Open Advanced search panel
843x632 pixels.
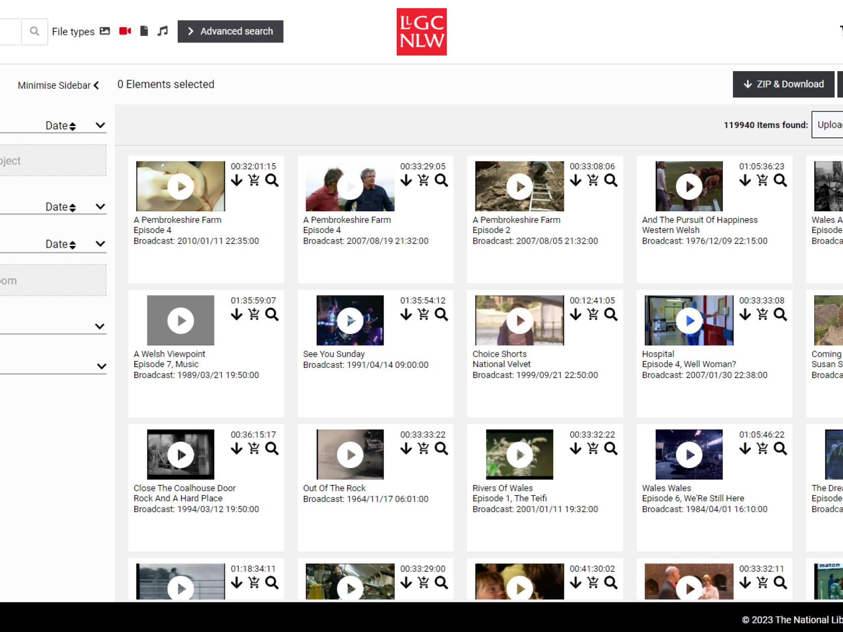point(230,31)
